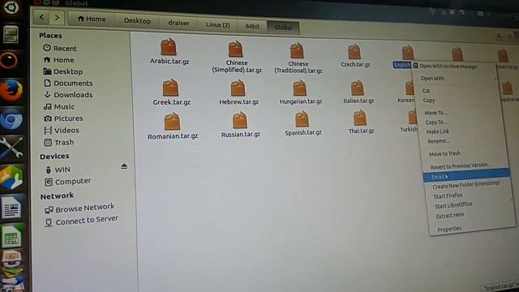
Task: Open Videos in the sidebar
Action: pyautogui.click(x=62, y=131)
